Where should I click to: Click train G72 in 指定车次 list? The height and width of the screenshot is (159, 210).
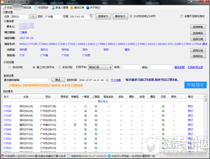[170, 44]
